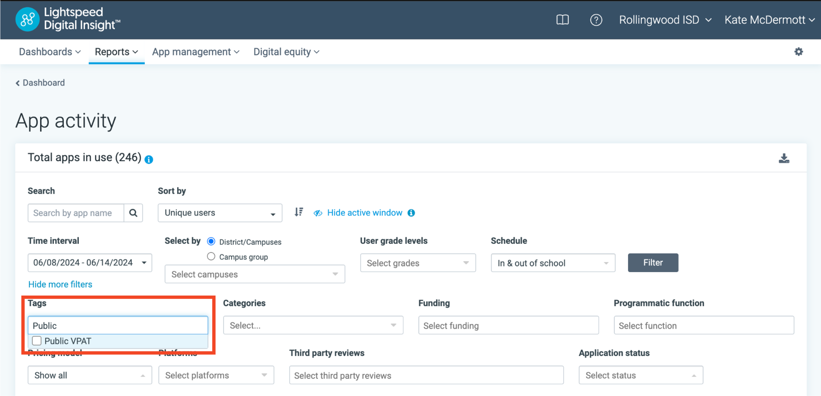Open the documentation book icon
Viewport: 821px width, 396px height.
[x=563, y=20]
